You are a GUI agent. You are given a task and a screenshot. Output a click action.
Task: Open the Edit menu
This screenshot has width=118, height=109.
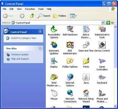pos(12,9)
